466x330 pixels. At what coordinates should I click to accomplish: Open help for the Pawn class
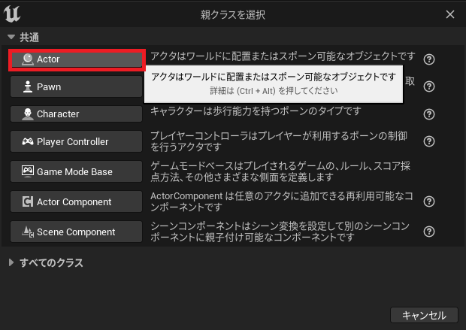coord(429,86)
